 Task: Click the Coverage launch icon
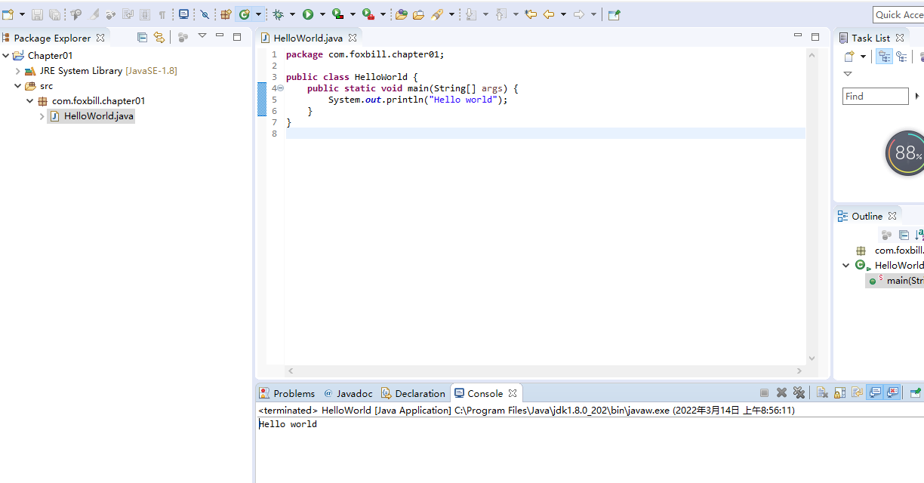[x=338, y=14]
